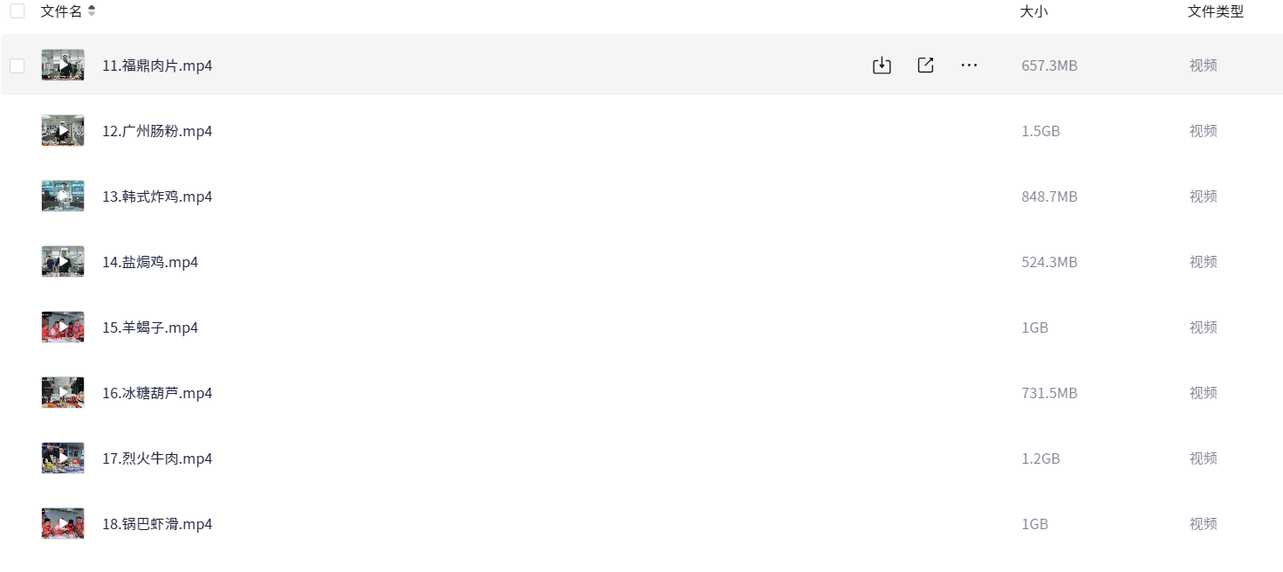Play the 18.锅巴虾滑 video thumbnail
Image resolution: width=1283 pixels, height=572 pixels.
(x=63, y=524)
